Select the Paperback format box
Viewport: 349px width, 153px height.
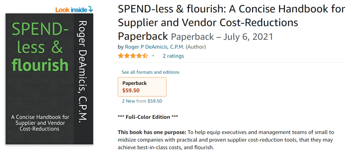[x=142, y=87]
